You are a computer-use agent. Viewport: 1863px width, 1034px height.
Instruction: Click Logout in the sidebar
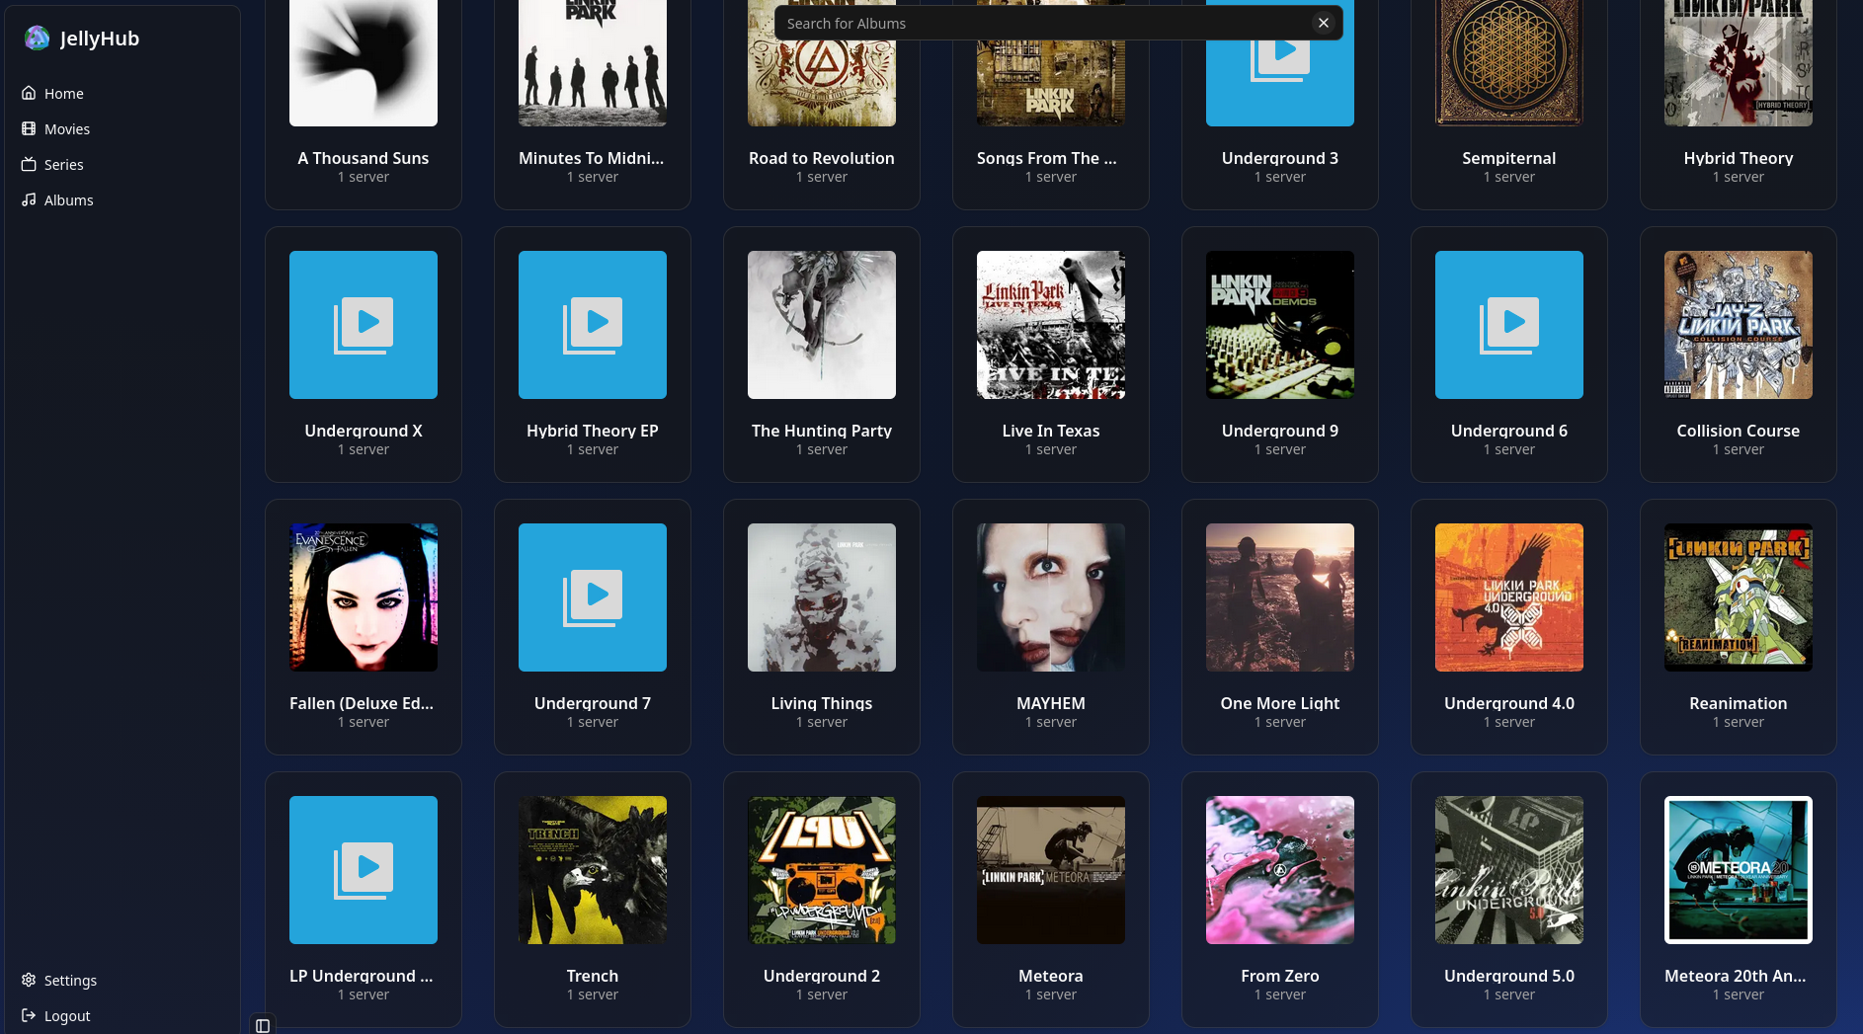[122, 1015]
